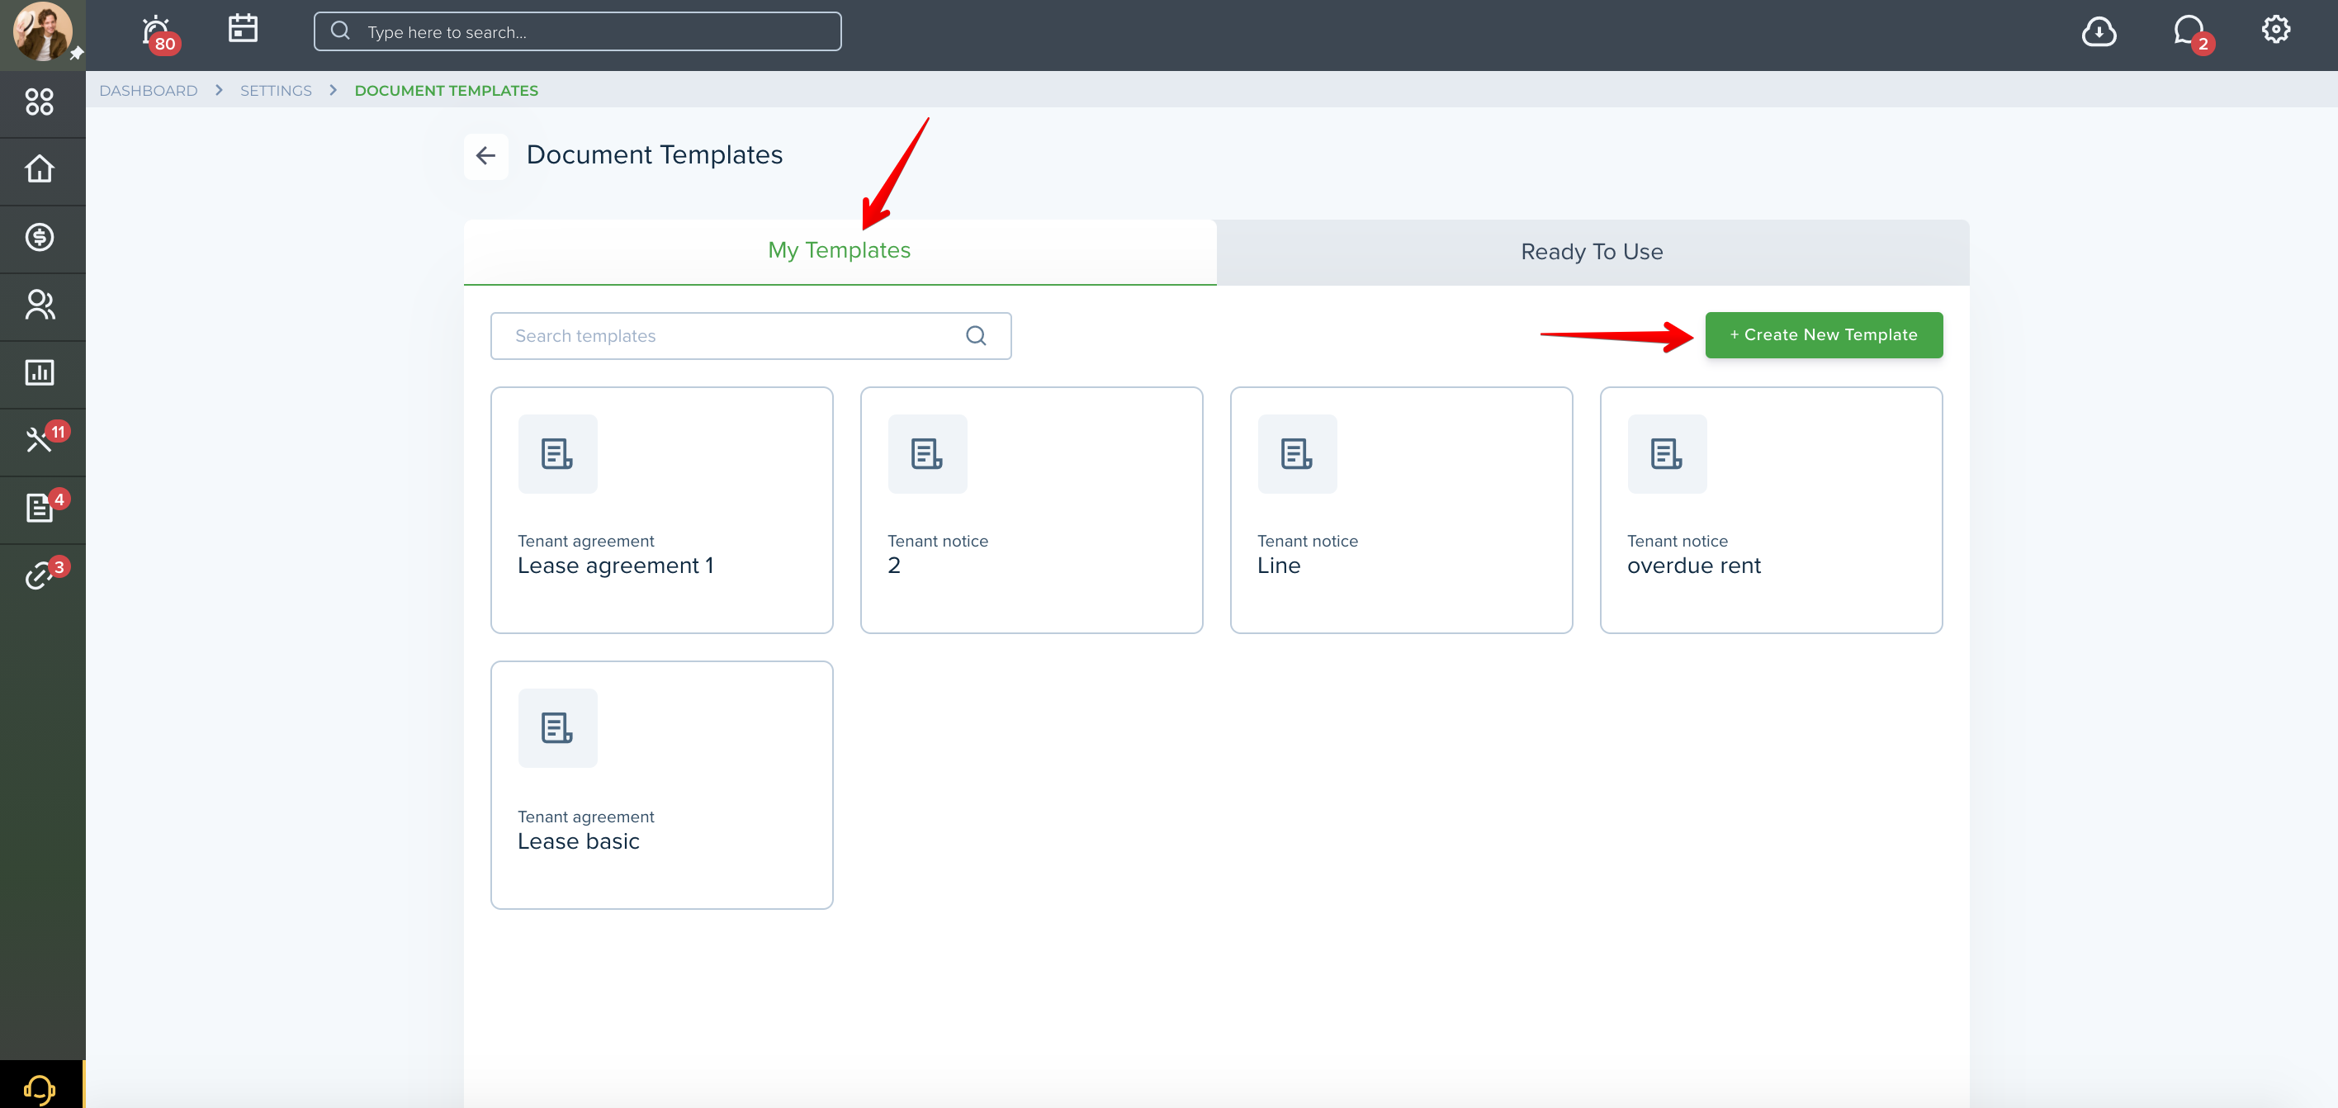Click the DOCUMENT TEMPLATES breadcrumb

(x=446, y=91)
